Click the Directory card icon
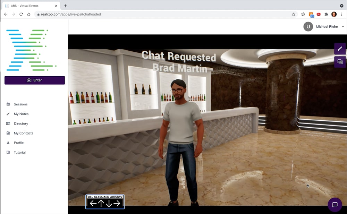 pyautogui.click(x=8, y=123)
